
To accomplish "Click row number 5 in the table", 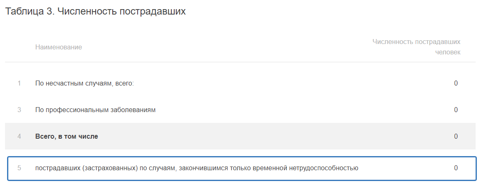I will tap(19, 168).
